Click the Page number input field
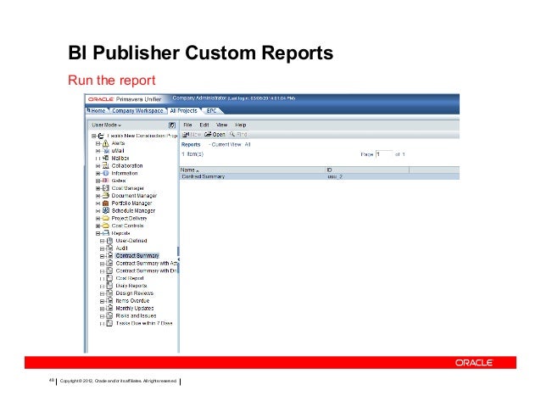Screen dimensions: 541x418 (384, 154)
